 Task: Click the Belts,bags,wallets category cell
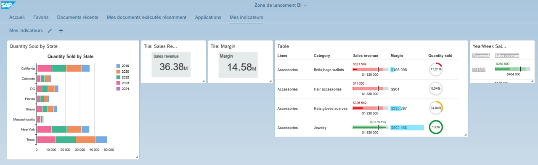click(329, 69)
